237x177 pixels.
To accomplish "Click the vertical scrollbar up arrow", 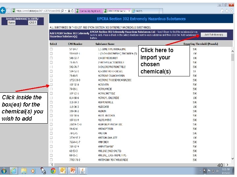I will coord(233,51).
